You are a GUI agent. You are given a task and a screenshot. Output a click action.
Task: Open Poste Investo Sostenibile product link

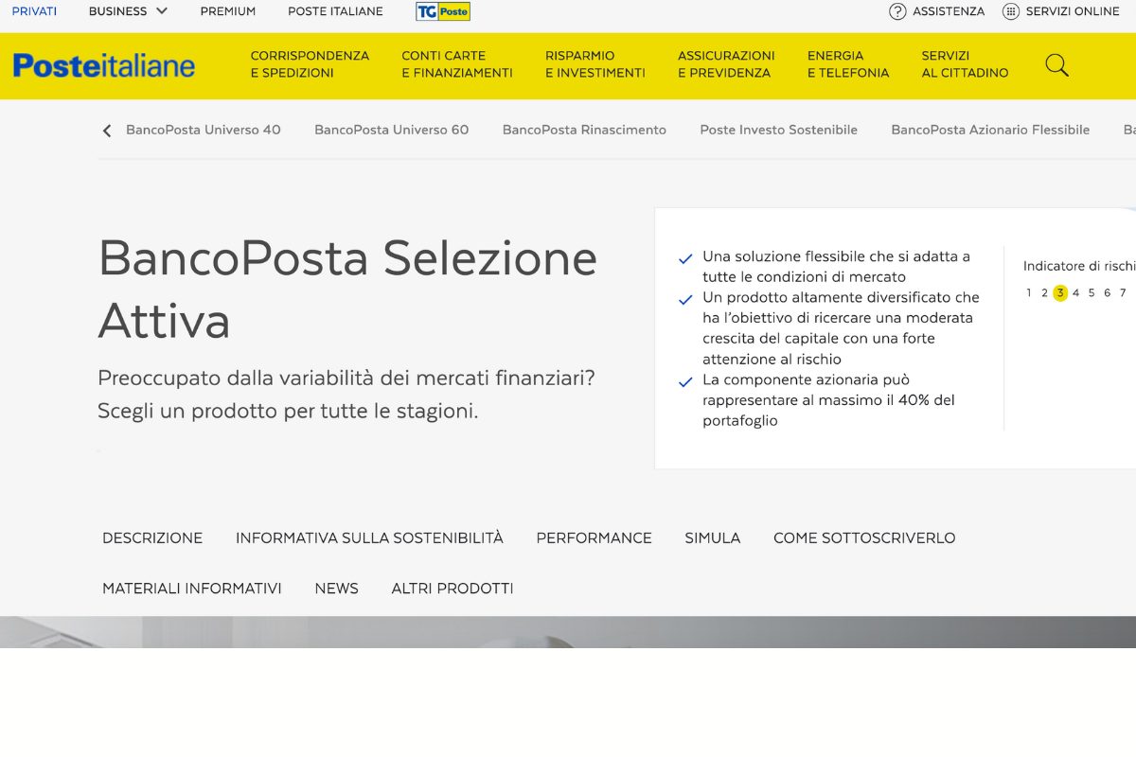[778, 130]
